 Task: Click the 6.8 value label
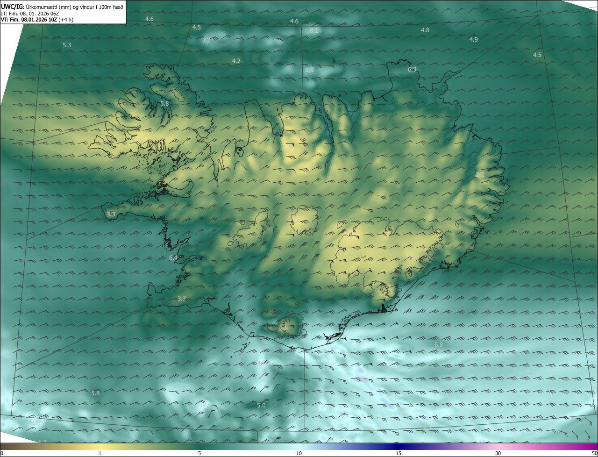point(439,345)
